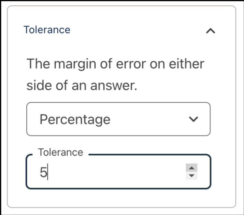Viewport: 244px width, 215px height.
Task: Click the "side of an answer." text line
Action: (x=82, y=85)
